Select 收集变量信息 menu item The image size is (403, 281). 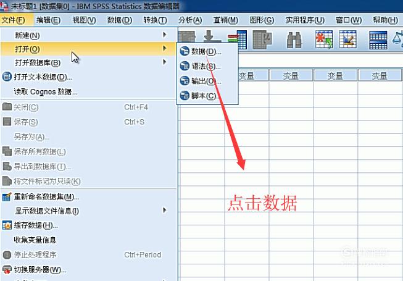[x=88, y=240]
